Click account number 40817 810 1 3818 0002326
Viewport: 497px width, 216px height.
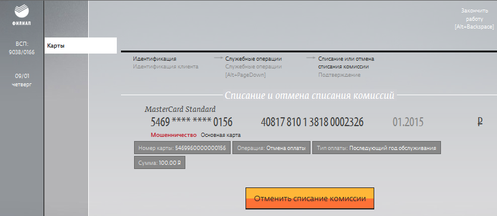pos(312,122)
